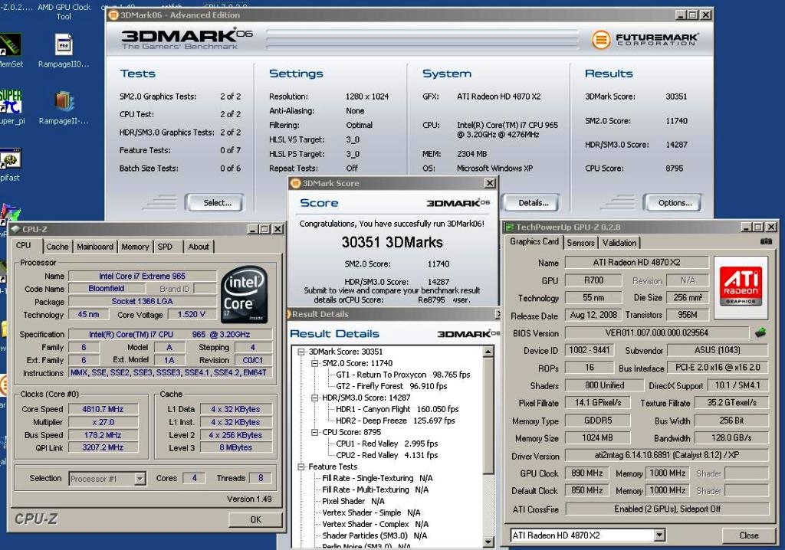The image size is (785, 550).
Task: Click the 30351 3DMarks score text
Action: tap(392, 243)
